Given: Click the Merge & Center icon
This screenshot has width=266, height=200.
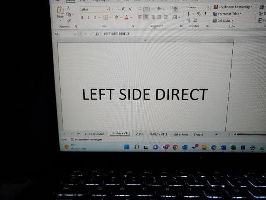Looking at the screenshot, I should [x=175, y=17].
